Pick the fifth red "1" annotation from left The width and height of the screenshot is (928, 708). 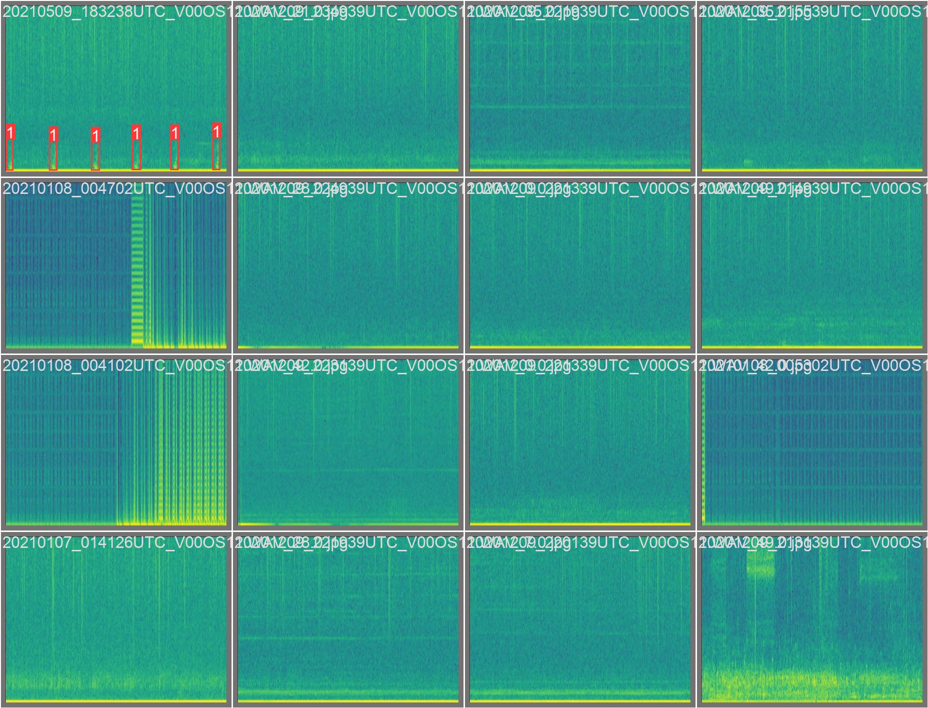click(x=175, y=133)
